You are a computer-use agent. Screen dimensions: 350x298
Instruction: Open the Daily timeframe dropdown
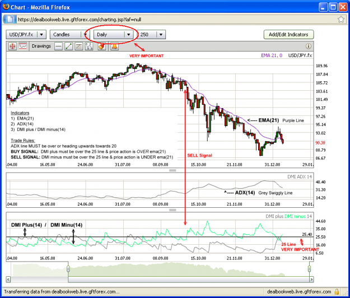click(113, 35)
